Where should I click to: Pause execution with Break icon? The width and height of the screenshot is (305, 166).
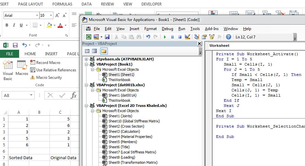coord(172,37)
